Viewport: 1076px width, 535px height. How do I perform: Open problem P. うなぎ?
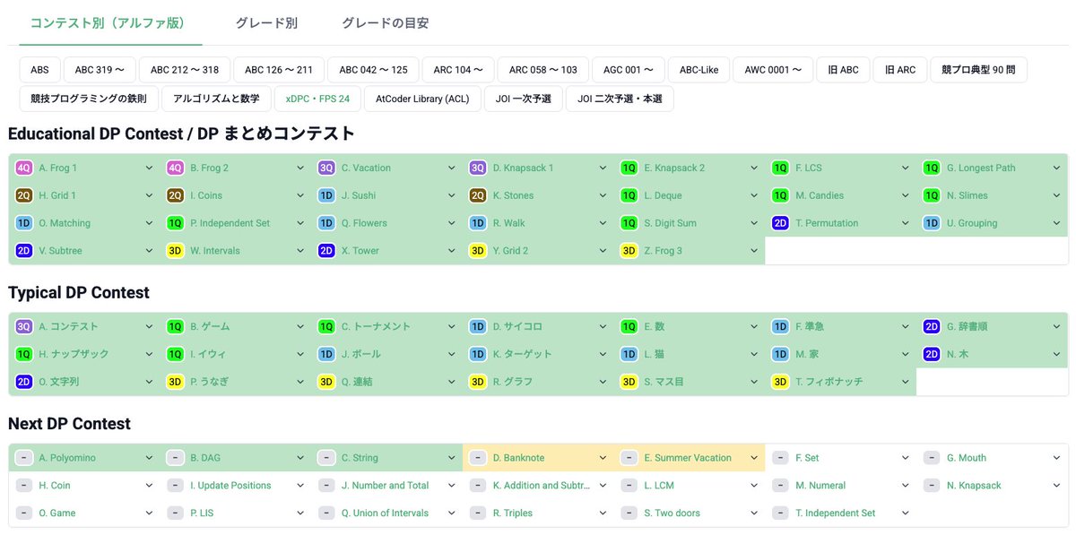209,382
